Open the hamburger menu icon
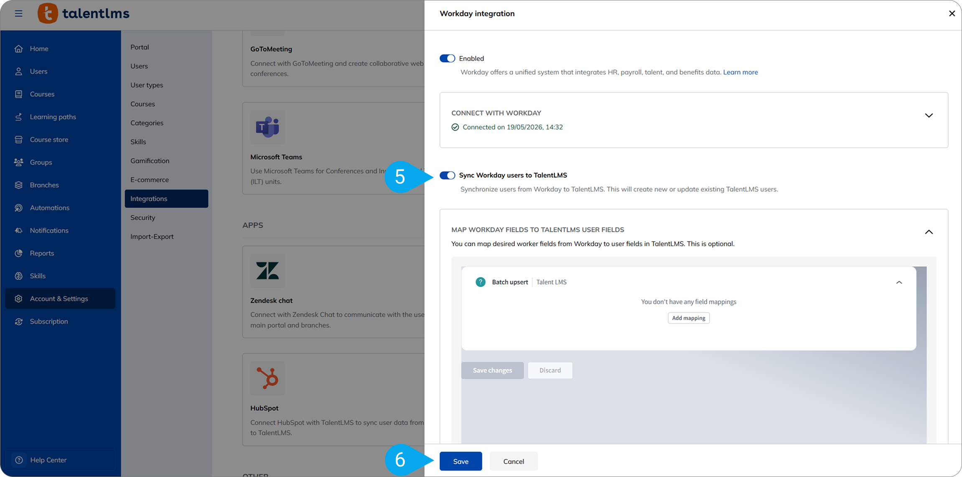Image resolution: width=962 pixels, height=477 pixels. pos(18,13)
